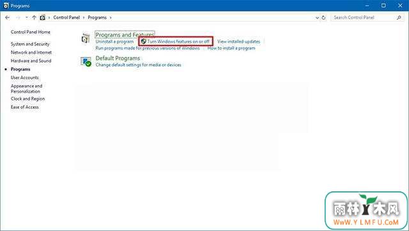
Task: Open System and Security category
Action: [x=30, y=44]
